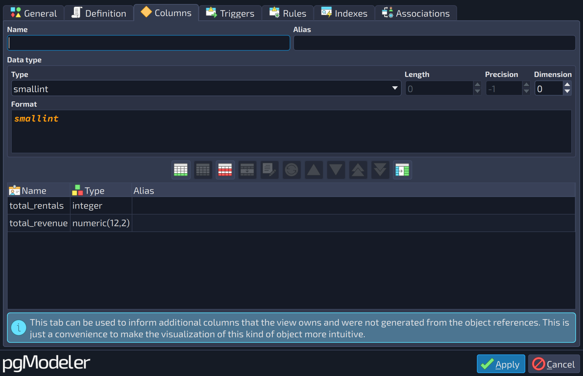Open the Indexes tab

pos(344,13)
